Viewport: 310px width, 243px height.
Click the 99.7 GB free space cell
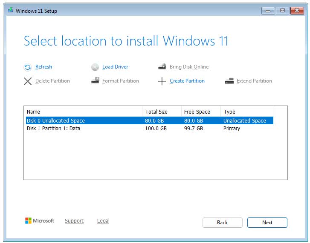click(x=193, y=129)
